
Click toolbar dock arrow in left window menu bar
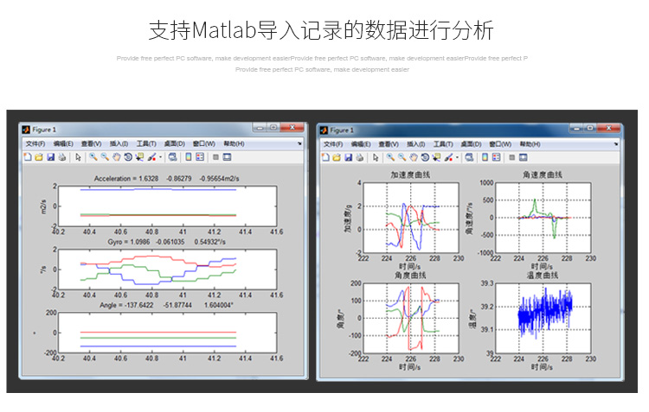[300, 143]
